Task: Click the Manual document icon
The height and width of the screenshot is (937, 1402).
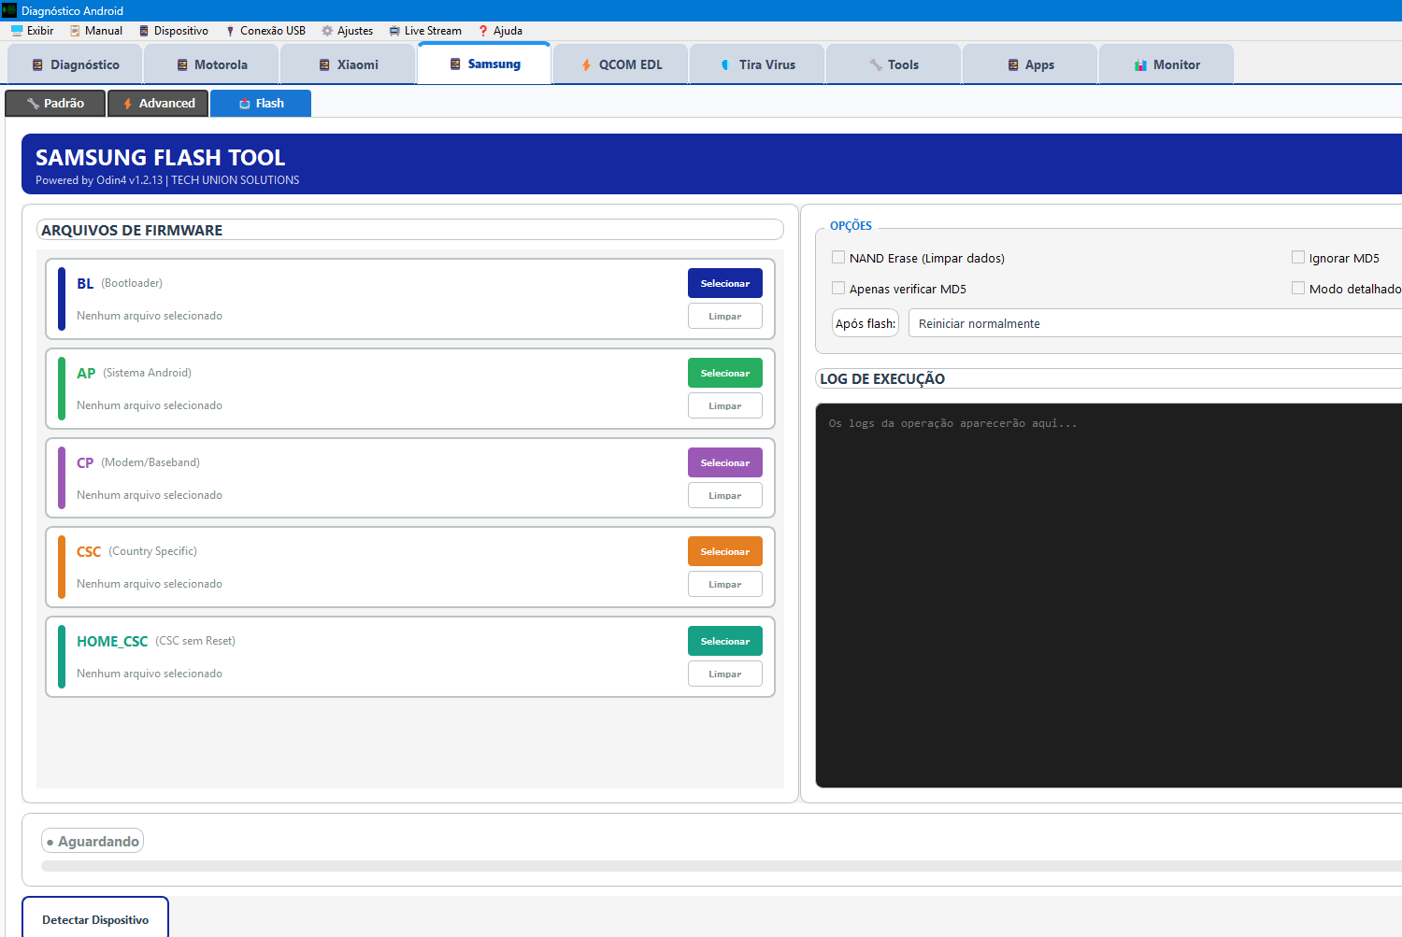Action: [x=75, y=31]
